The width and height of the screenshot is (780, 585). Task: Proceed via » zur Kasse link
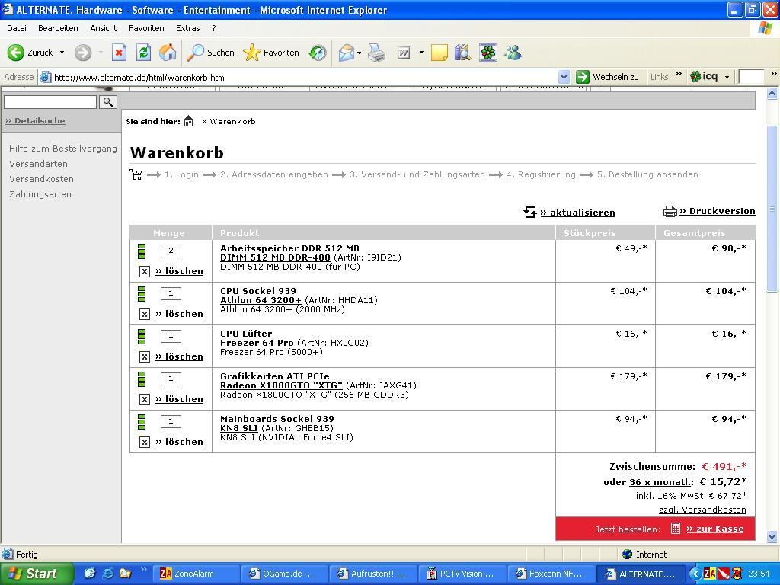pyautogui.click(x=714, y=529)
